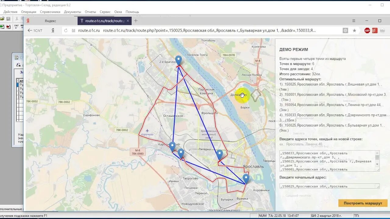
Task: Click the 'СЧЕТ' icon in 1C toolbar
Action: 16,27
